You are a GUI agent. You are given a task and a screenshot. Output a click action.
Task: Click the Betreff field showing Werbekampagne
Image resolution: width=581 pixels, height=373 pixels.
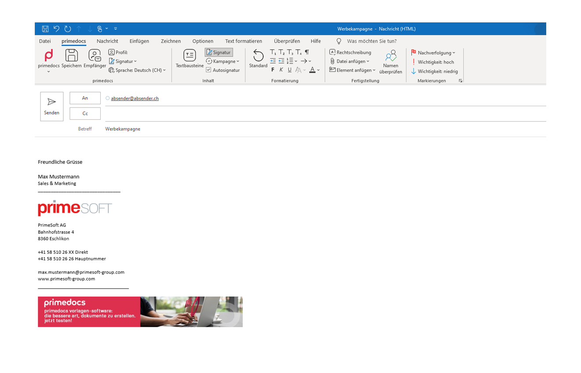pos(123,129)
